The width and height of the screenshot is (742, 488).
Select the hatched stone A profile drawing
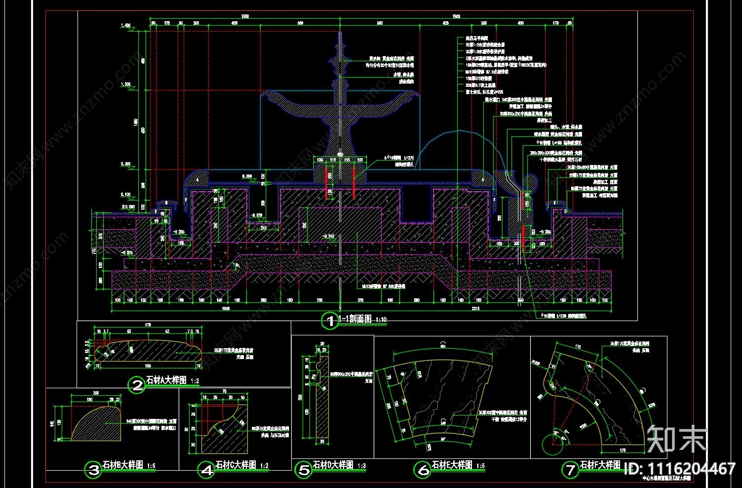click(148, 351)
